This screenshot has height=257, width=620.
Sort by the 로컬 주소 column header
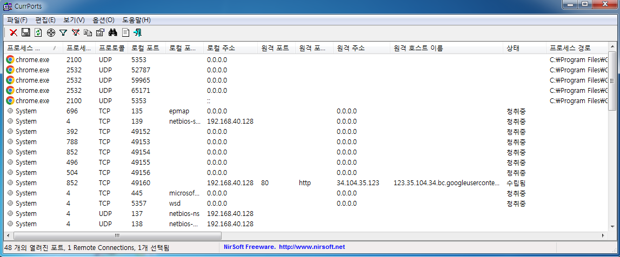click(230, 48)
